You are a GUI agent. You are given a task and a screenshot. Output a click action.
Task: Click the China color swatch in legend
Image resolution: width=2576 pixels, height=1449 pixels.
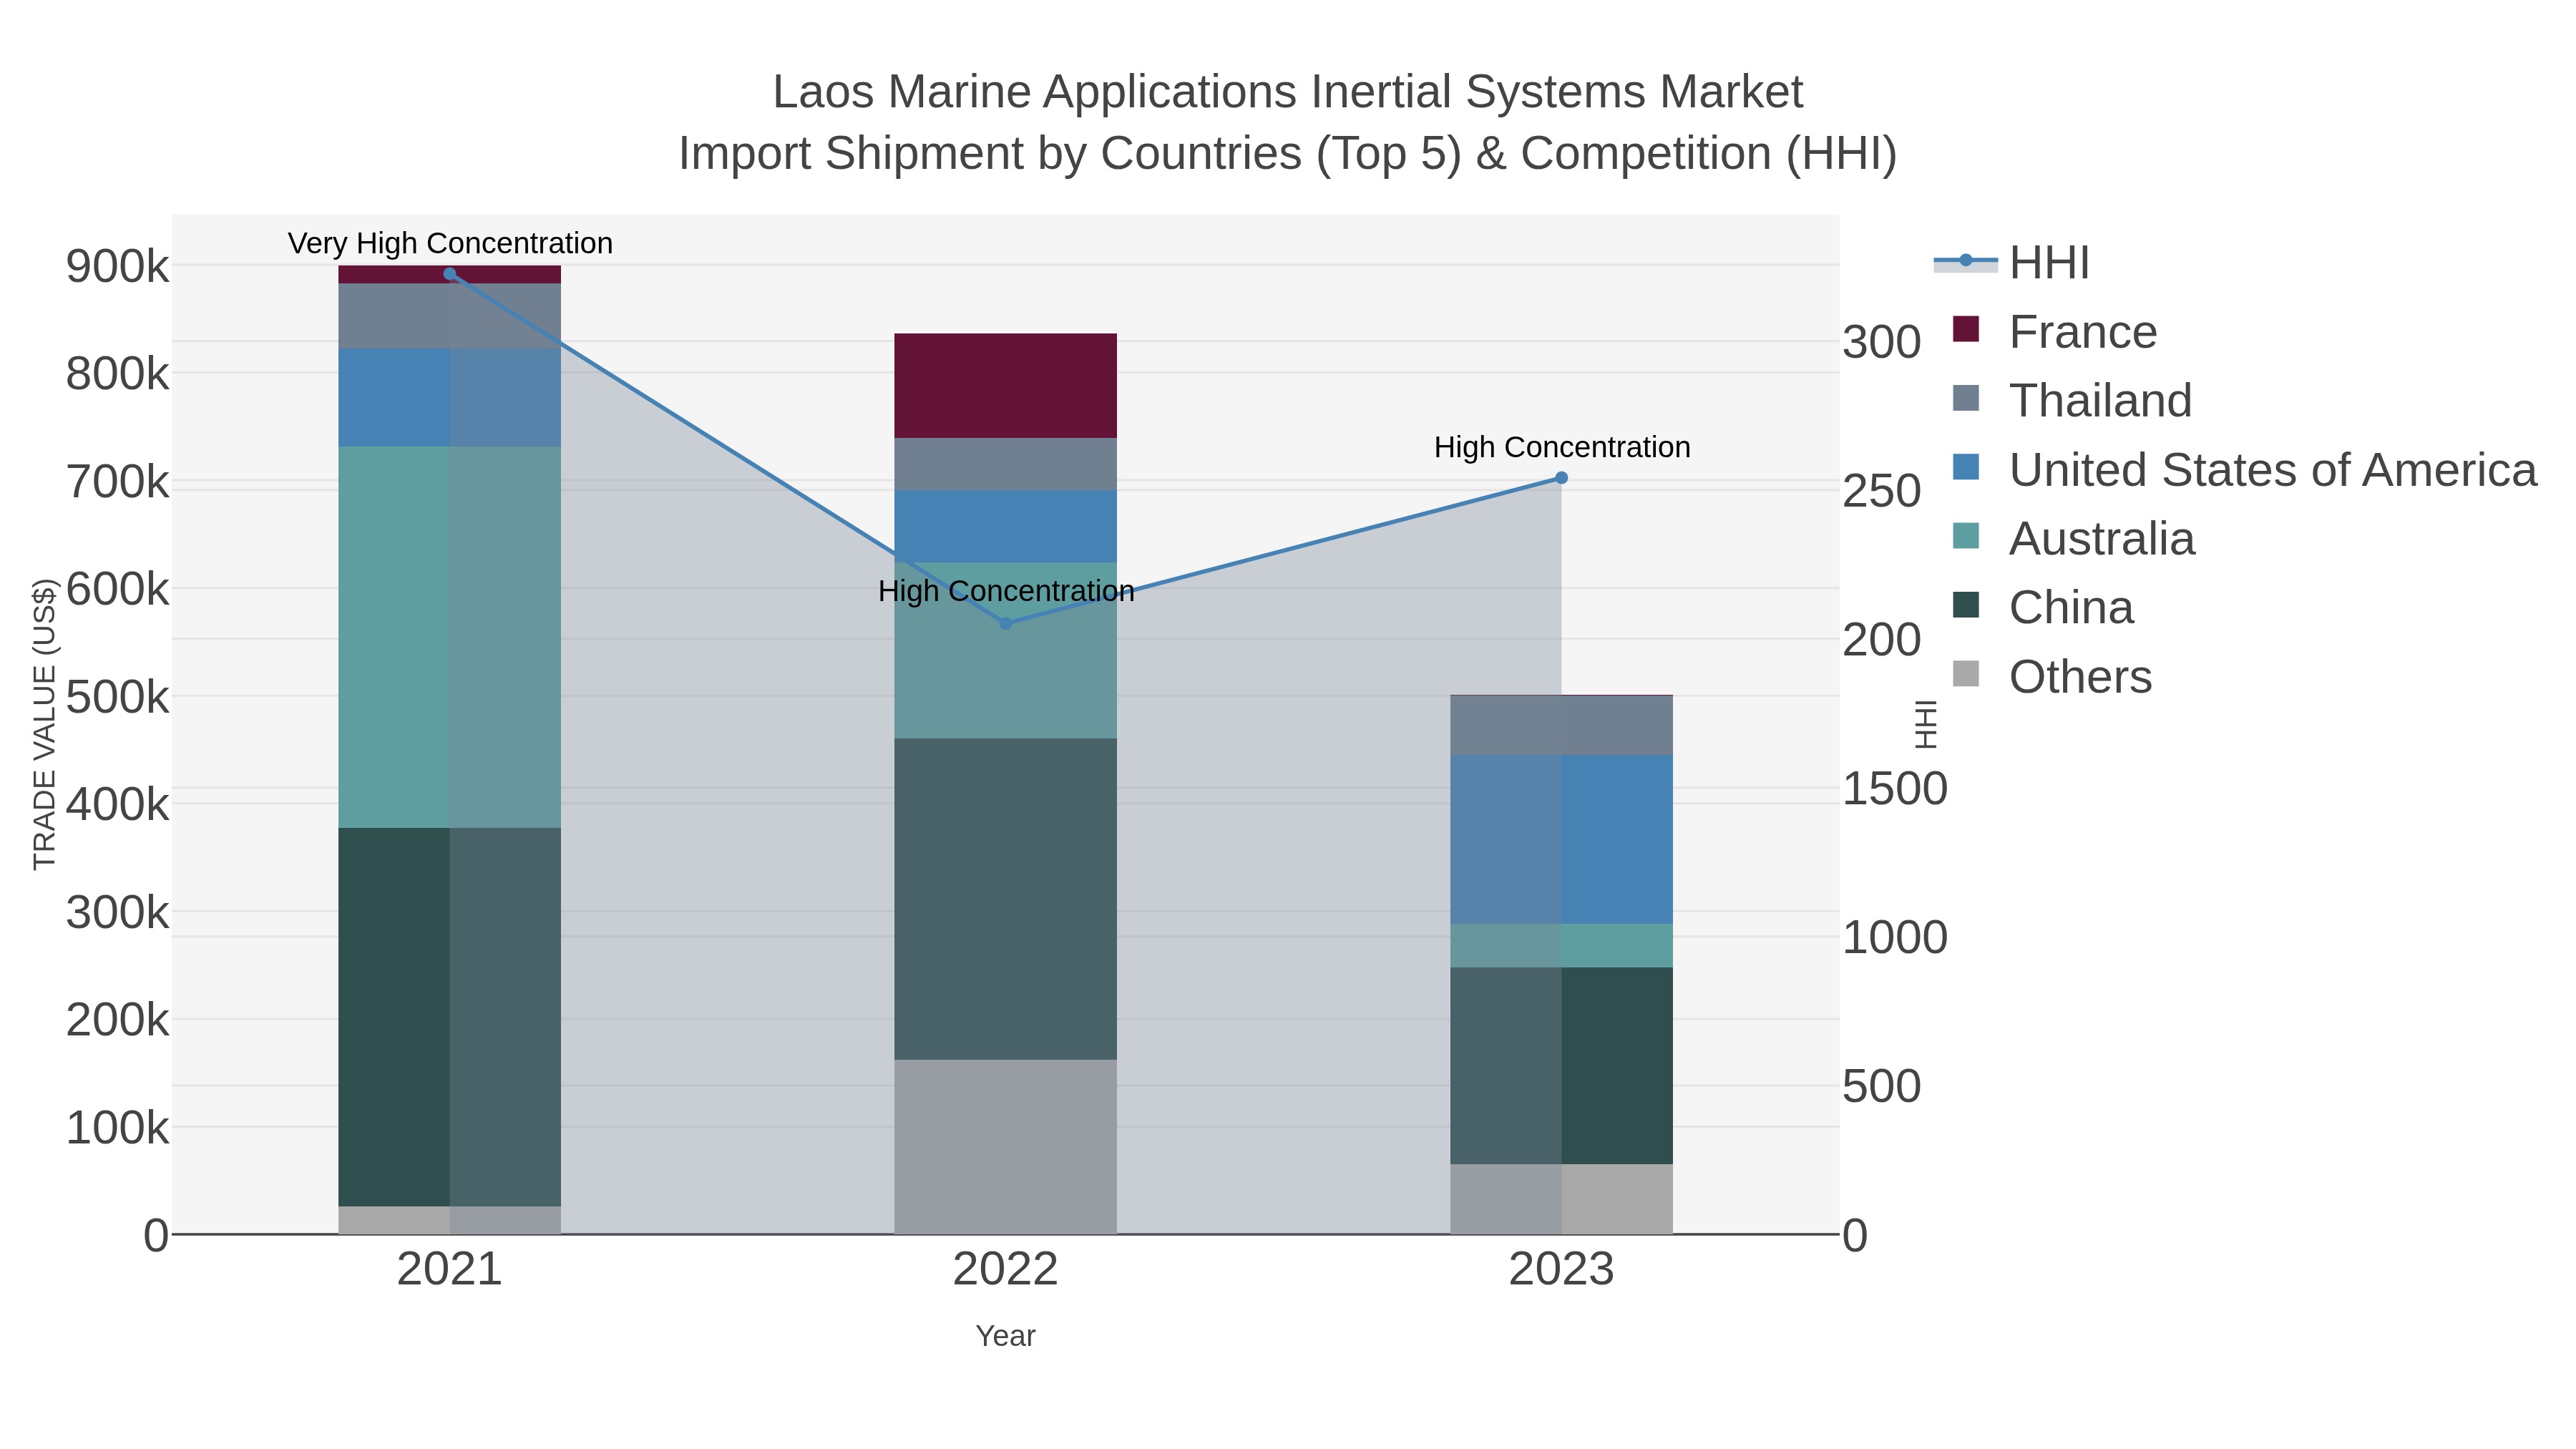[1966, 605]
